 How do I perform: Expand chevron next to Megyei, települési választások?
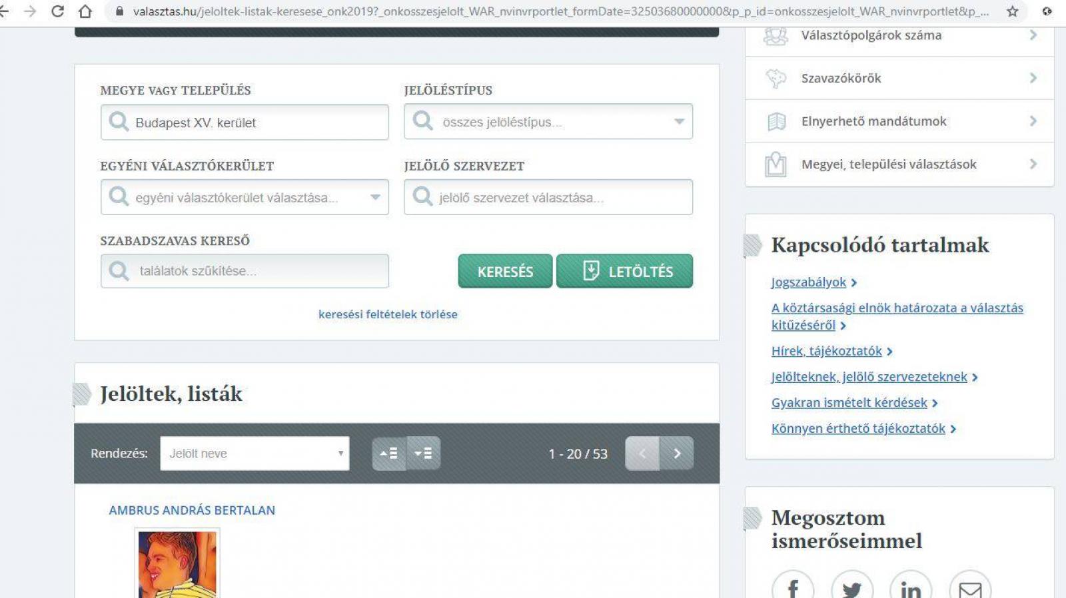point(1033,164)
